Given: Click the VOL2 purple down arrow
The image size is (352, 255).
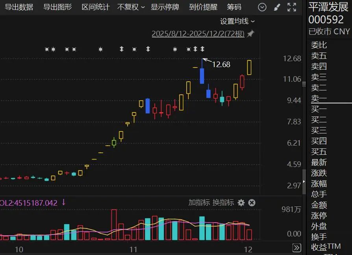Looking at the screenshot, I should pos(64,202).
